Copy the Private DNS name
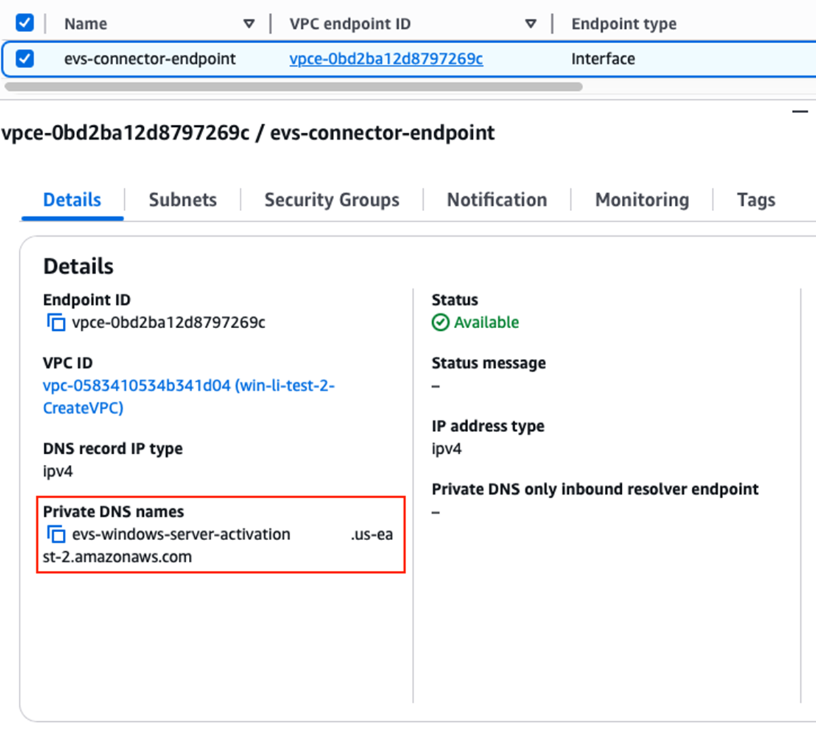 (56, 535)
